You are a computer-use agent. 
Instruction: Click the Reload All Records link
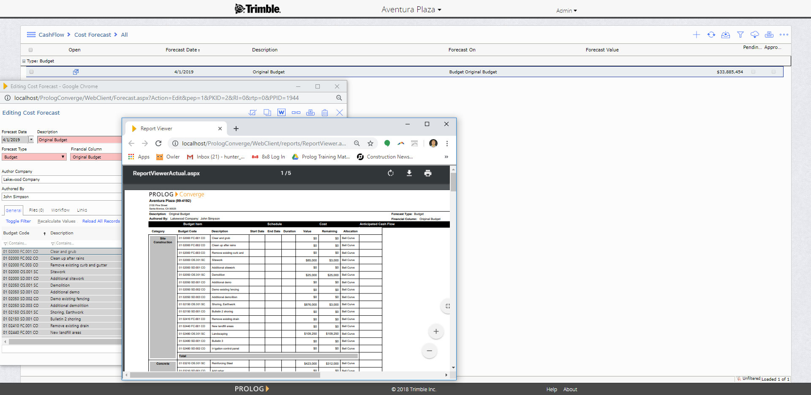[101, 221]
